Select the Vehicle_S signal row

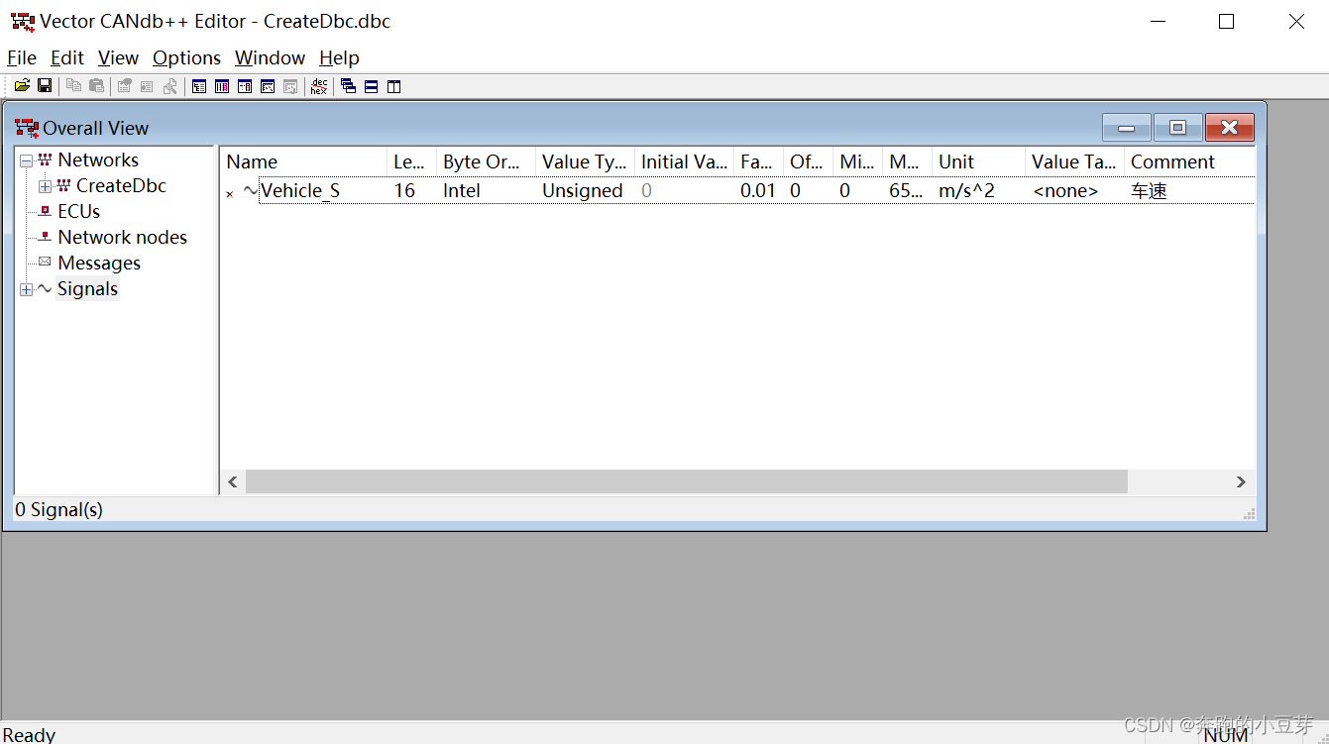click(x=738, y=190)
